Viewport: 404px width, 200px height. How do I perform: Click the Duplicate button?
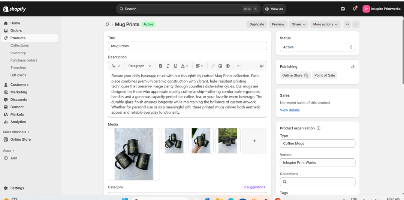coord(257,24)
